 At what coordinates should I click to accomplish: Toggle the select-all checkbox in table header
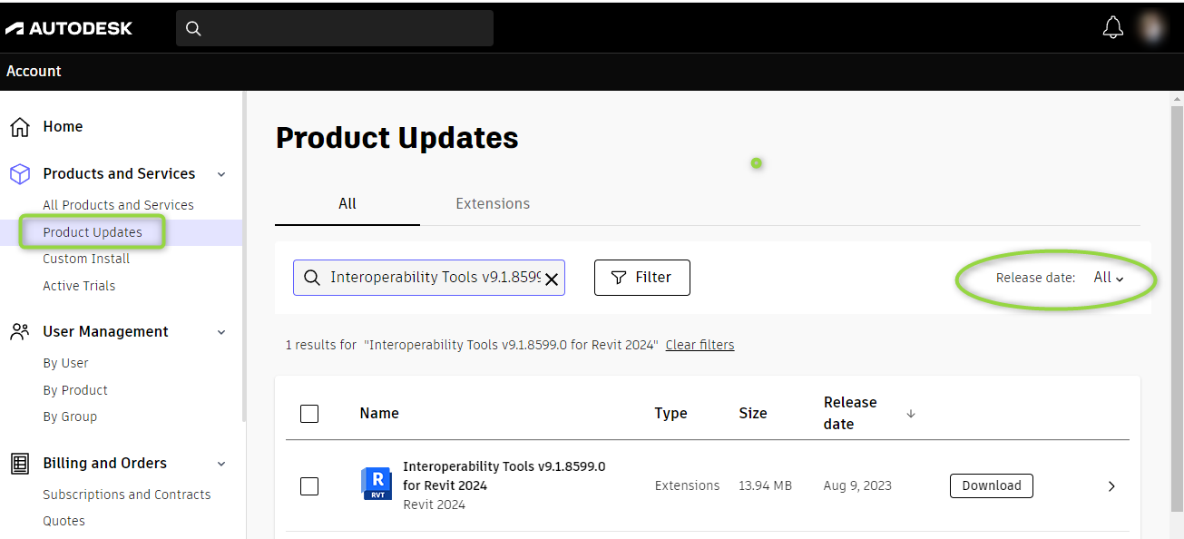pos(309,414)
